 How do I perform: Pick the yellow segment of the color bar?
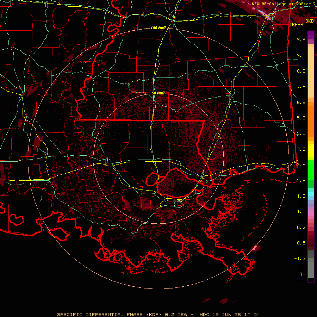point(311,151)
